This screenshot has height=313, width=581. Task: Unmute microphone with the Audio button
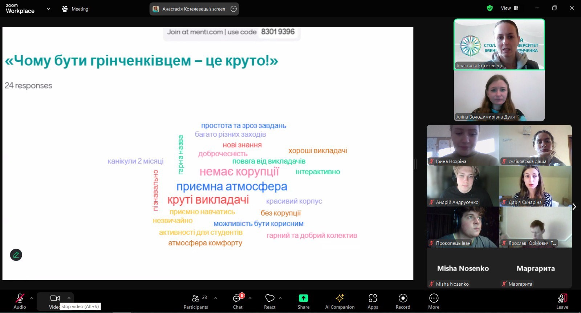tap(20, 301)
